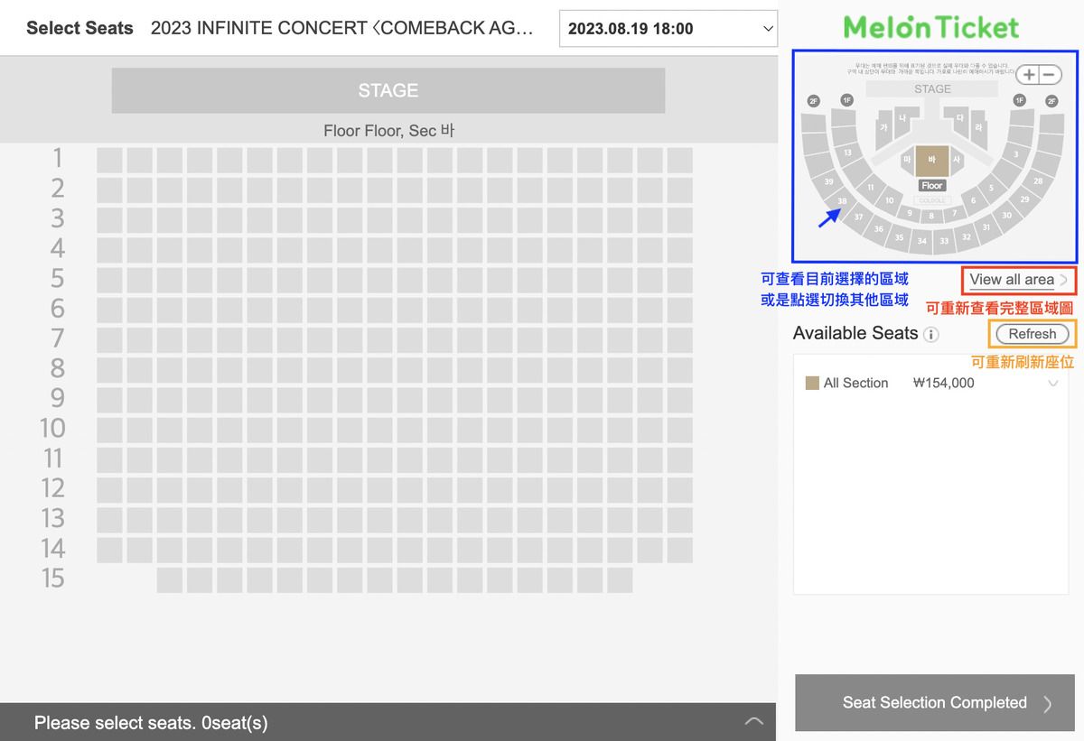Choose section 바 on the mini map
Viewport: 1084px width, 741px height.
coord(931,159)
